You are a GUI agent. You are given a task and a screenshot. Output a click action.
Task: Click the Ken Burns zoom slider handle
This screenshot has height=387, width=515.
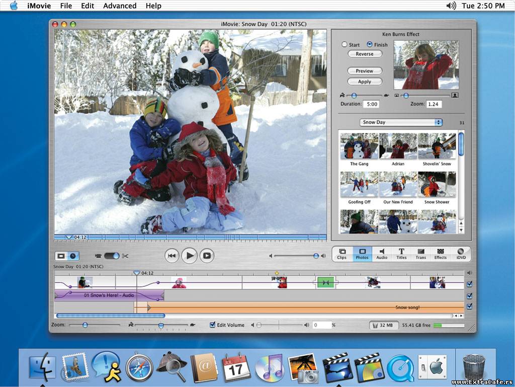[x=406, y=96]
